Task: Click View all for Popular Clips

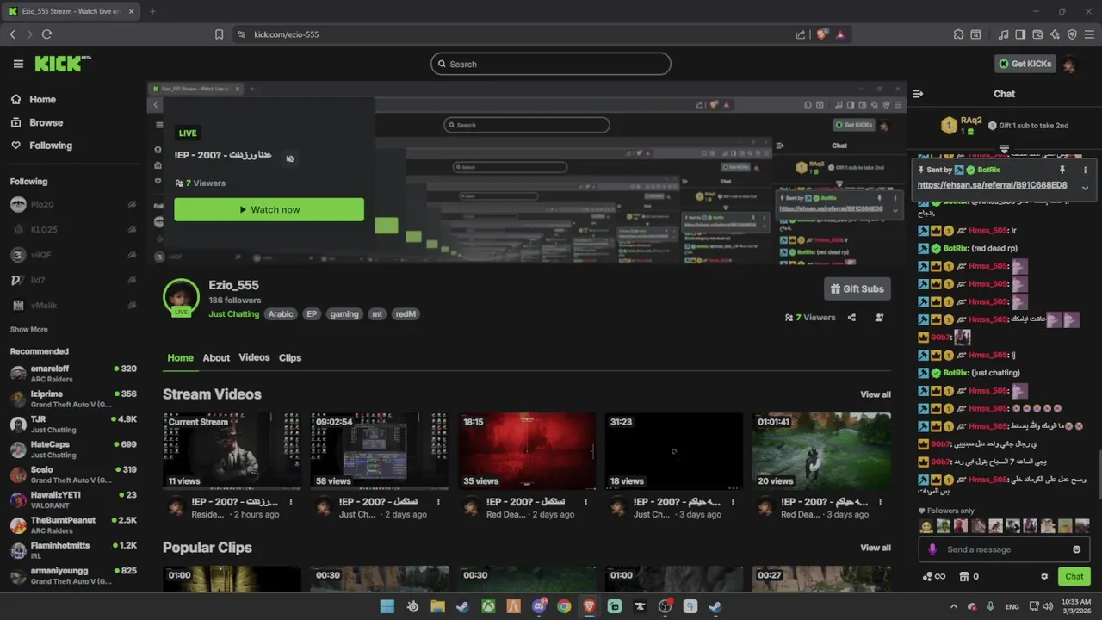Action: 876,548
